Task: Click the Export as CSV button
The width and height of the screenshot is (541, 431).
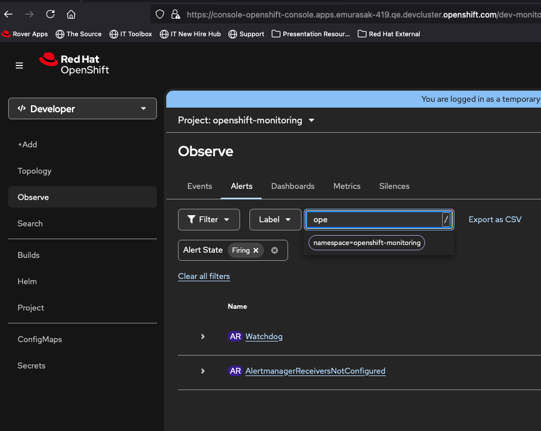Action: coord(495,220)
